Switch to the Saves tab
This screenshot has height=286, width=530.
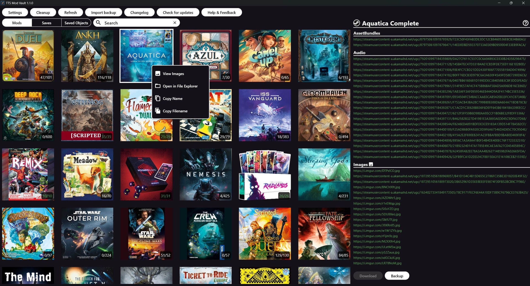coord(46,23)
